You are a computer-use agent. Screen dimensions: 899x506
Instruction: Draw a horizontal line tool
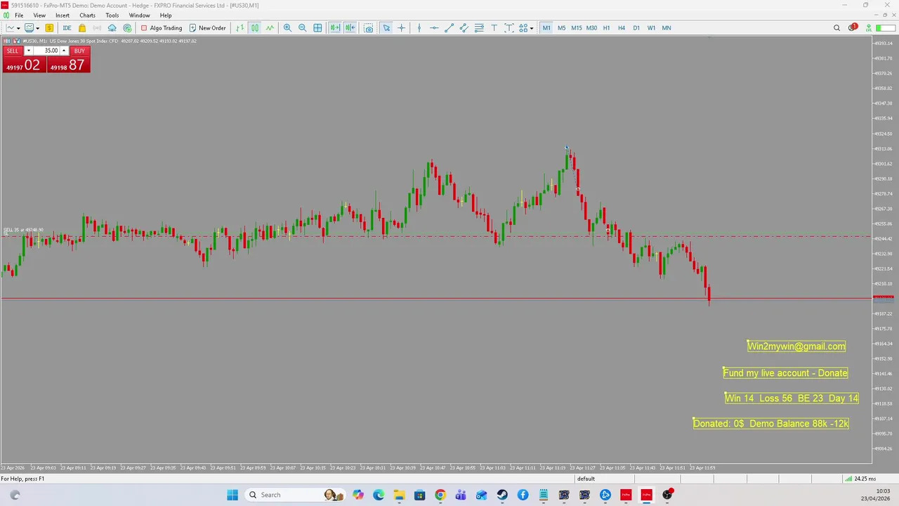click(434, 28)
